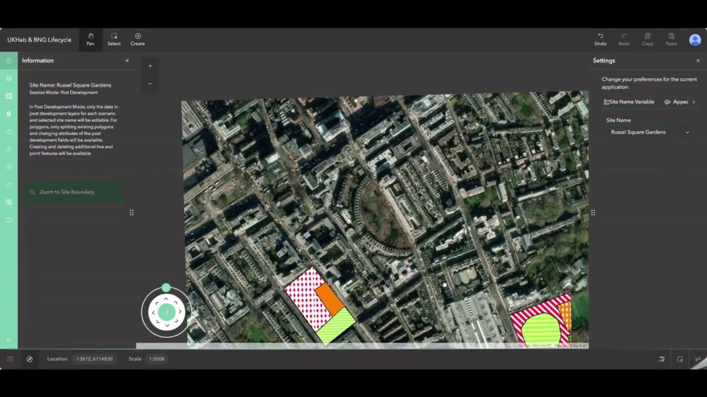The height and width of the screenshot is (397, 707).
Task: Open the bold B sidebar icon
Action: point(9,114)
